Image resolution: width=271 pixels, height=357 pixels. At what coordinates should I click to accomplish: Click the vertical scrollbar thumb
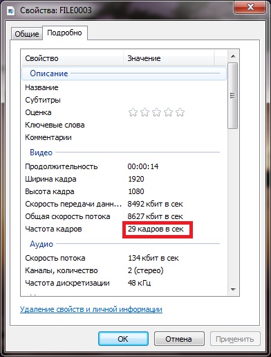[233, 96]
